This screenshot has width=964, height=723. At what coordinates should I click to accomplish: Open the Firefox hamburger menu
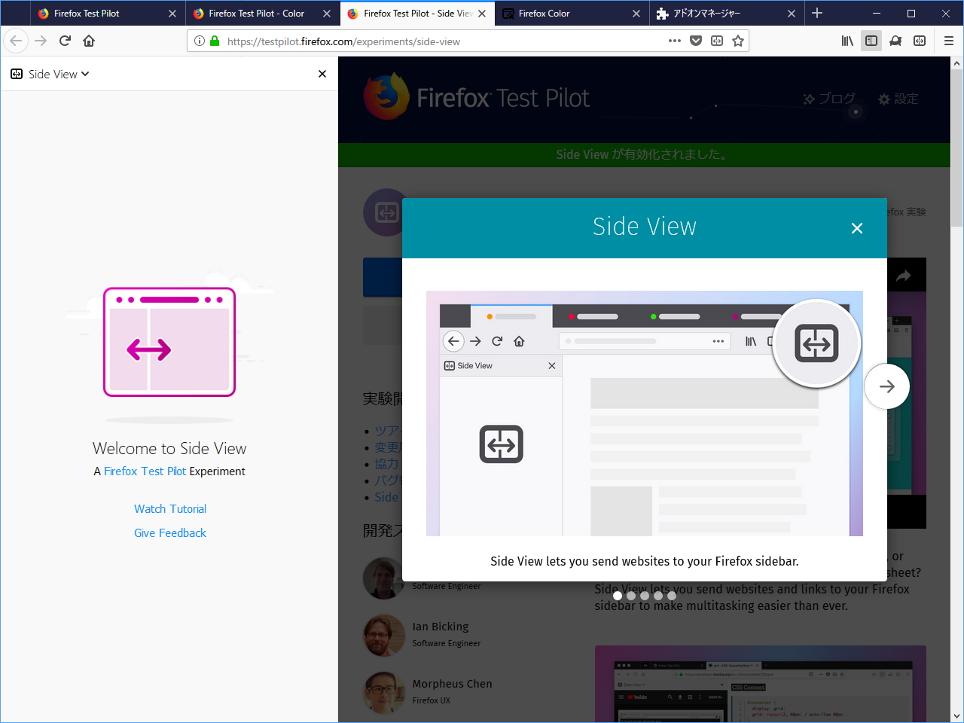pyautogui.click(x=949, y=41)
